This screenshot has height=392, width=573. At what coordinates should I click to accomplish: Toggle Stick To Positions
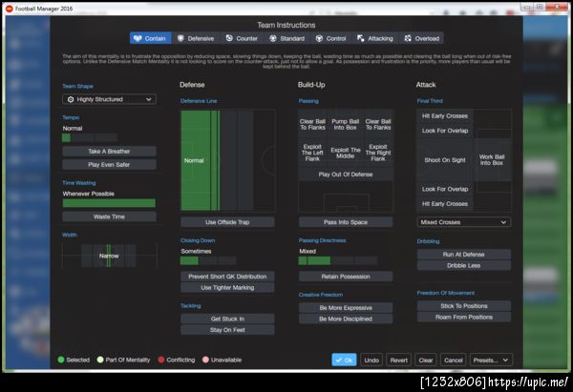[464, 306]
